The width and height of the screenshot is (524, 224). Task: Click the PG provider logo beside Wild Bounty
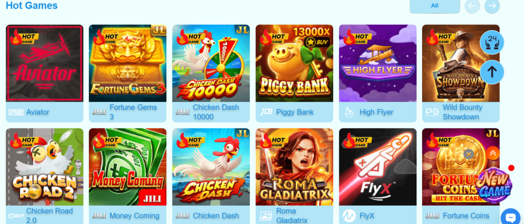click(x=432, y=112)
